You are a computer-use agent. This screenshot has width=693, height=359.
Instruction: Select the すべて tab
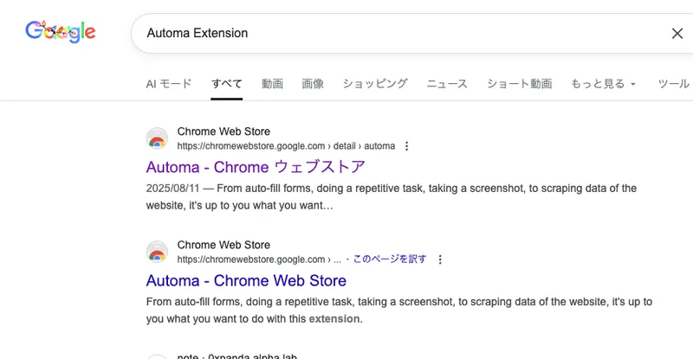[x=227, y=84]
